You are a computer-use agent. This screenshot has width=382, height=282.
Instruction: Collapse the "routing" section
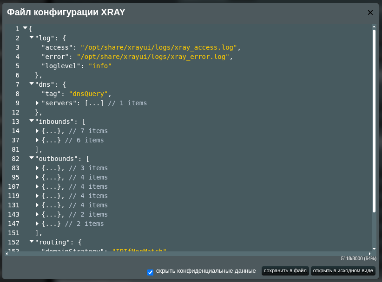[32, 242]
